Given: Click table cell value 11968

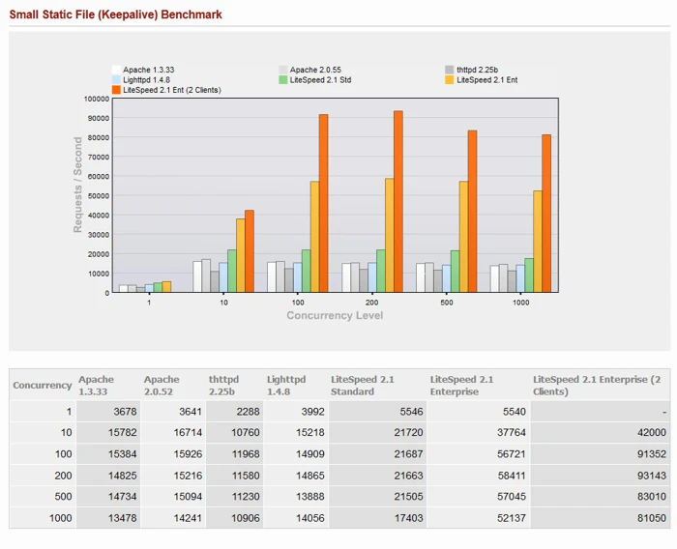Looking at the screenshot, I should coord(246,453).
